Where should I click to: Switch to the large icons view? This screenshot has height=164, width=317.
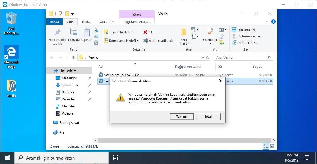point(272,146)
